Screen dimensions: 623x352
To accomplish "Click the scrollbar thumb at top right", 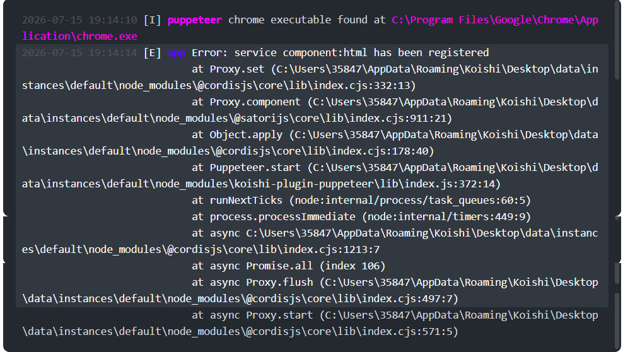I will [x=617, y=40].
